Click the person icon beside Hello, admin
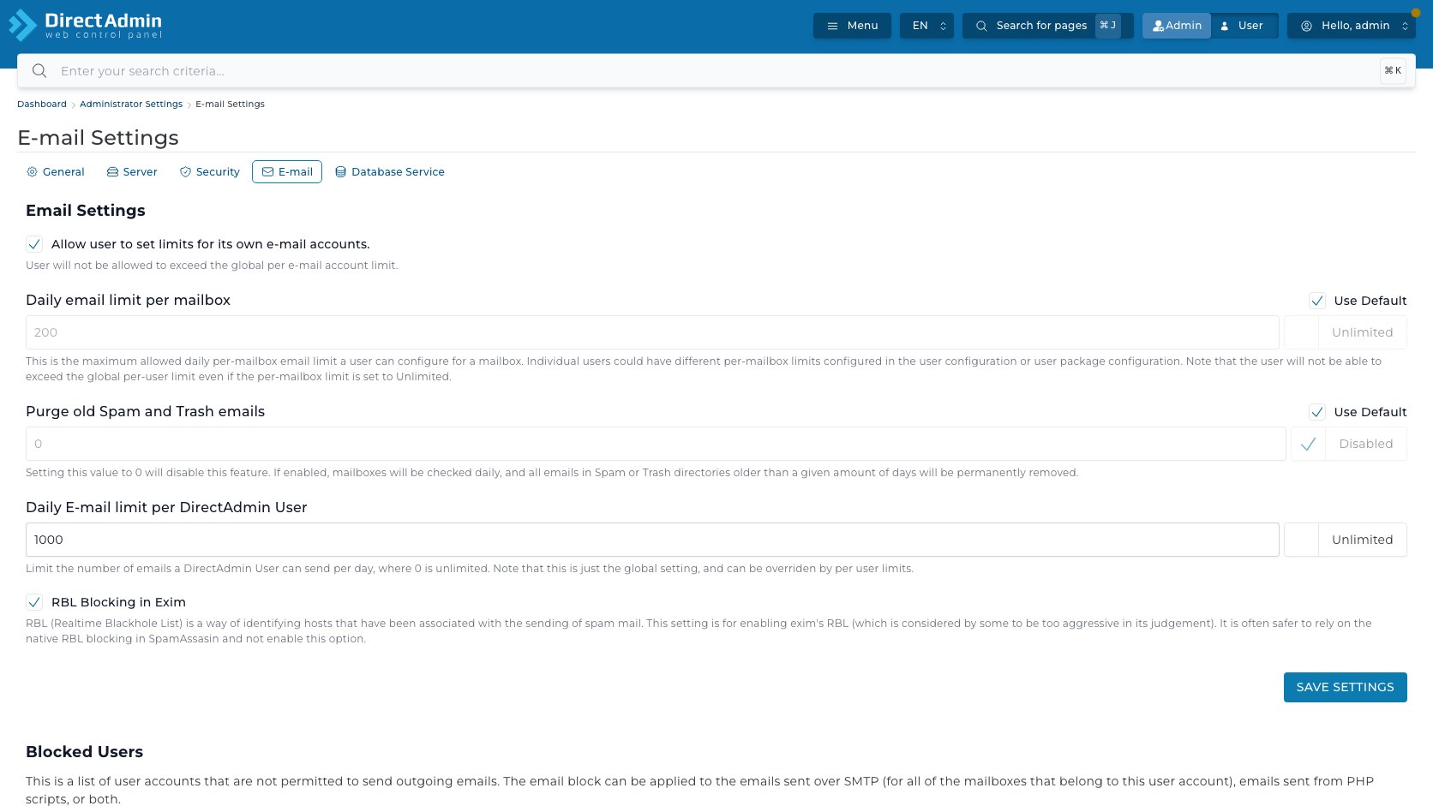The height and width of the screenshot is (806, 1433). coord(1306,26)
